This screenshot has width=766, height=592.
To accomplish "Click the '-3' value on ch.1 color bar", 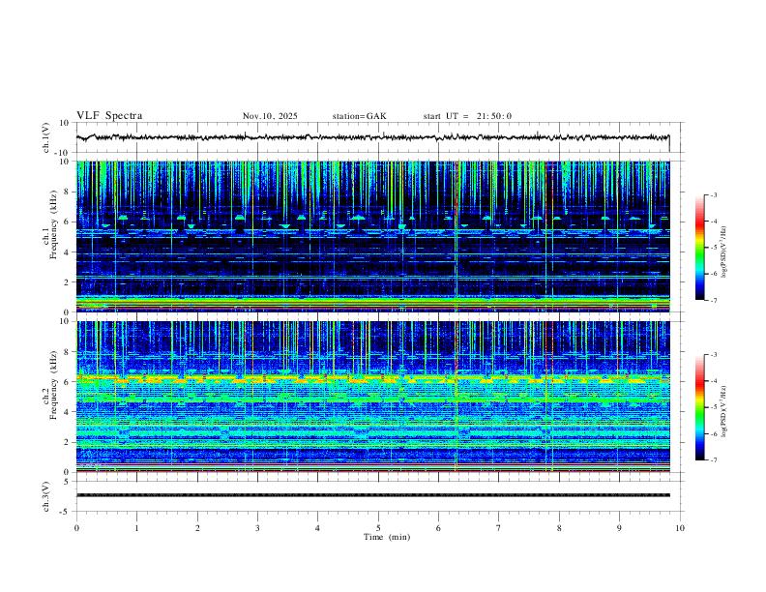I will 714,194.
